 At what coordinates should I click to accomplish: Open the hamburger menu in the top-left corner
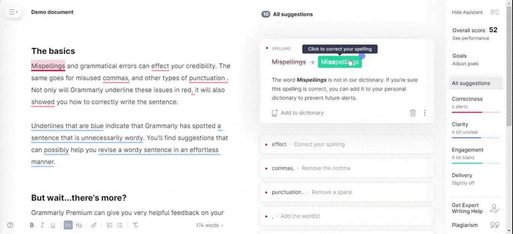pyautogui.click(x=13, y=12)
